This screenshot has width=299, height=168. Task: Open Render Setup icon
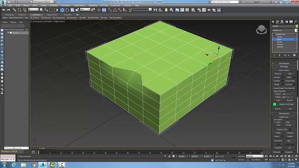click(199, 10)
